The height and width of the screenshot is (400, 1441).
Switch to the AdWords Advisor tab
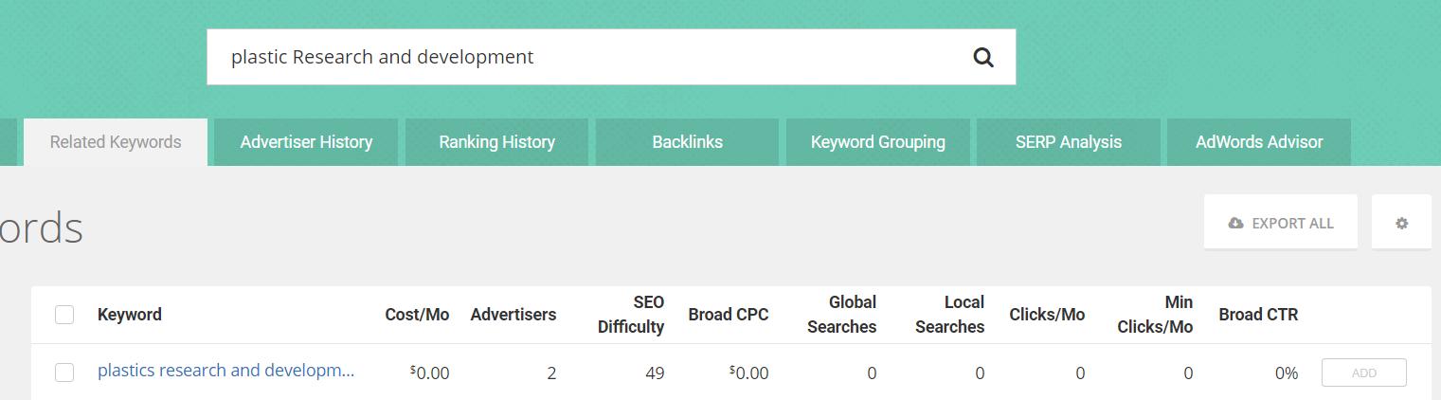(1258, 142)
